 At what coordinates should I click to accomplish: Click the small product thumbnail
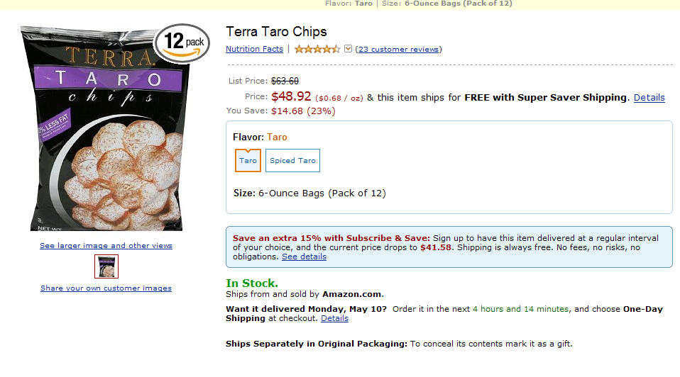[x=106, y=266]
